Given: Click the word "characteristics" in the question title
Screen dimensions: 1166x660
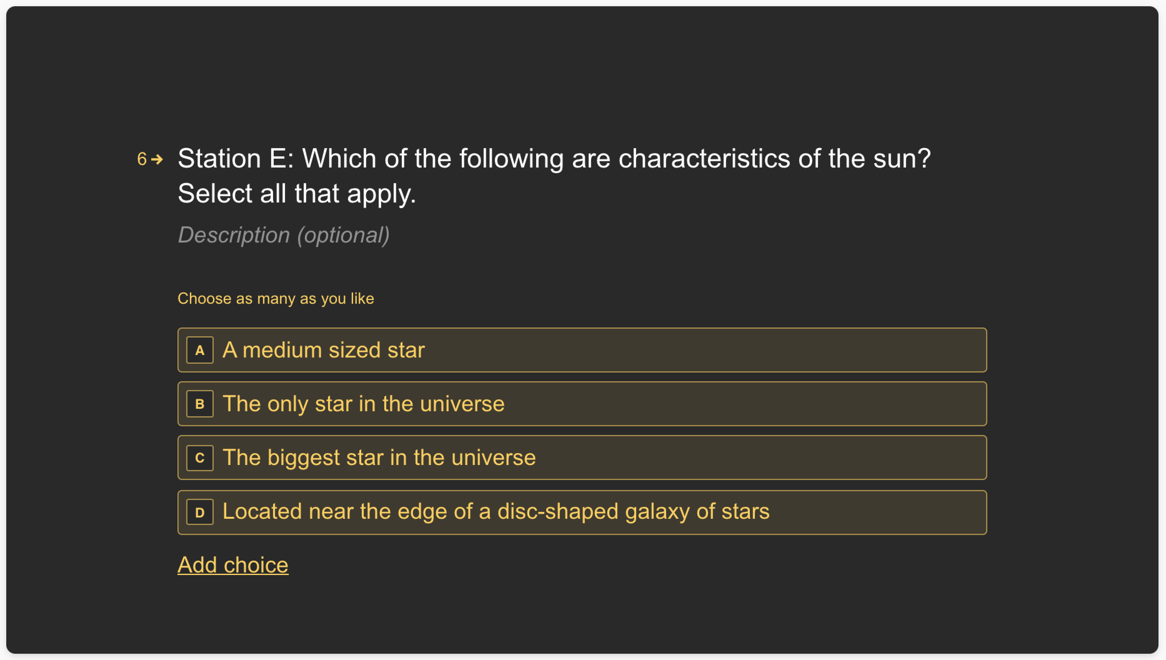Looking at the screenshot, I should coord(704,159).
